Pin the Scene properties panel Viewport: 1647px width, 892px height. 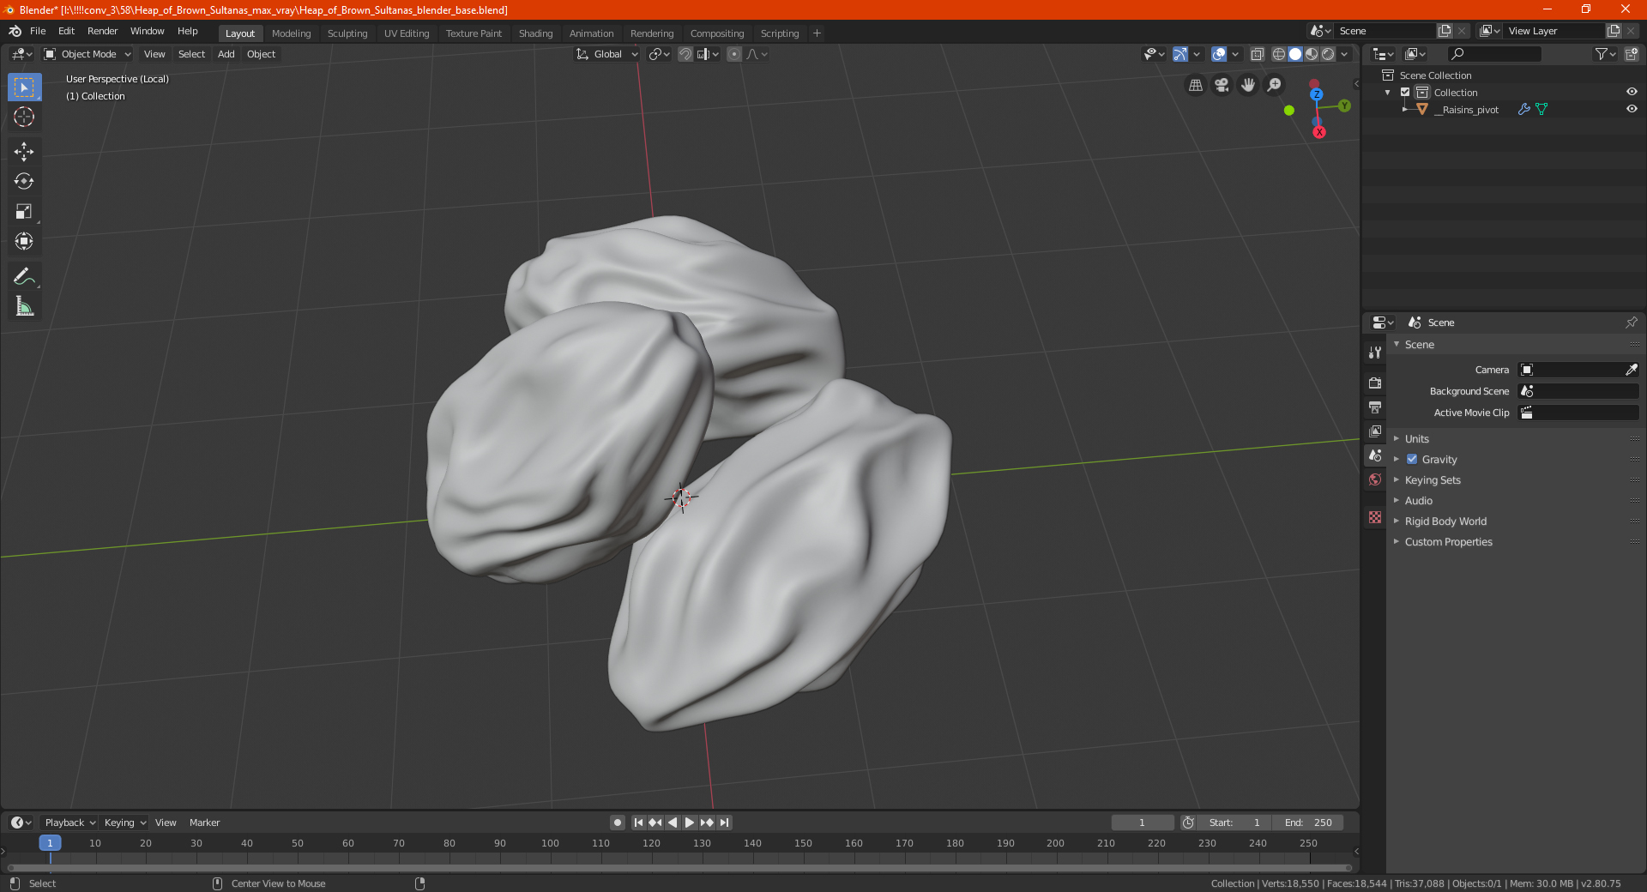(x=1631, y=322)
